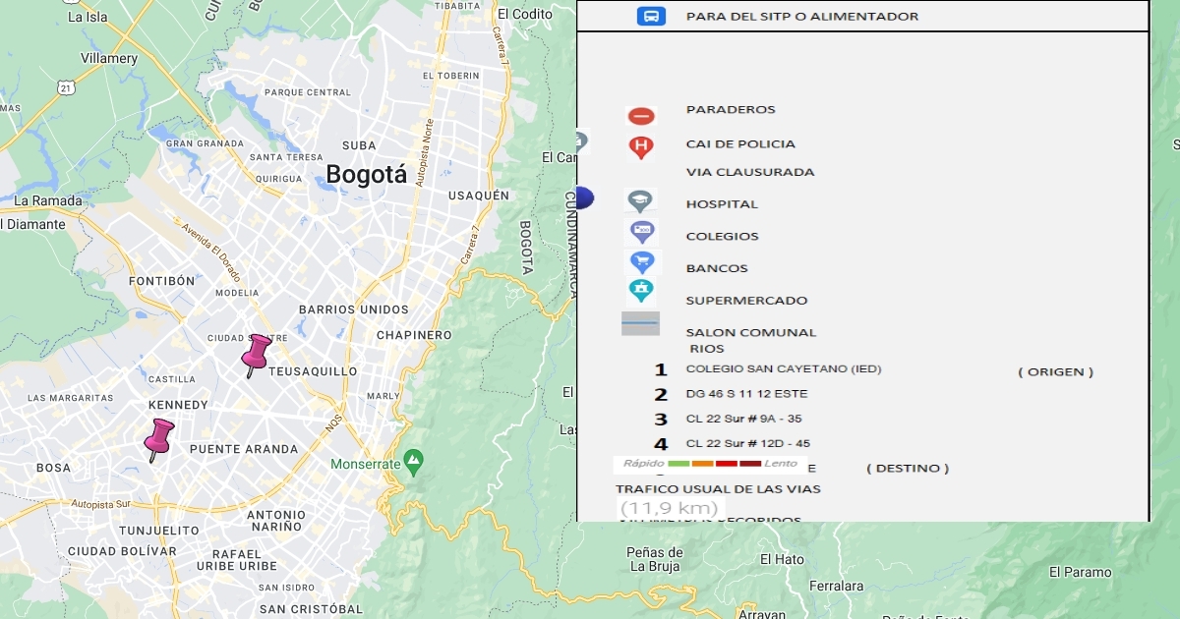The width and height of the screenshot is (1180, 619).
Task: Select route stop DG 46 S 11 12 ESTE
Action: point(746,394)
